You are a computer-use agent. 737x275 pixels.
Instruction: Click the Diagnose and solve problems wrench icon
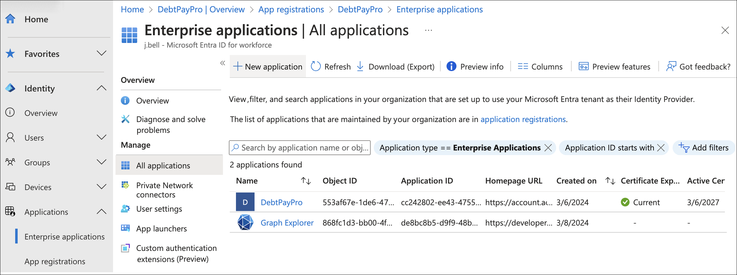point(125,119)
